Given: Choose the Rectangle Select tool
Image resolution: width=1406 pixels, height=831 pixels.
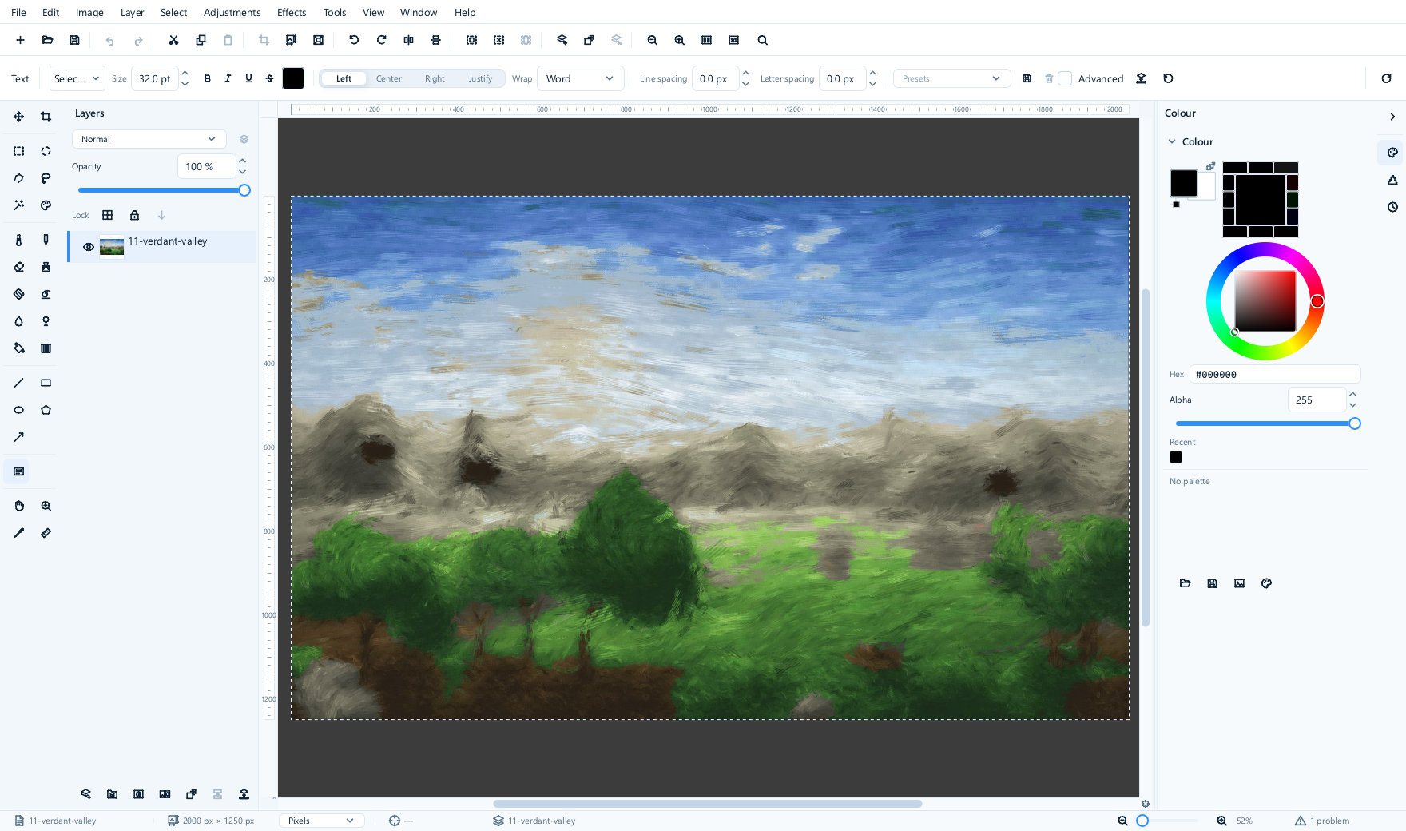Looking at the screenshot, I should 18,151.
